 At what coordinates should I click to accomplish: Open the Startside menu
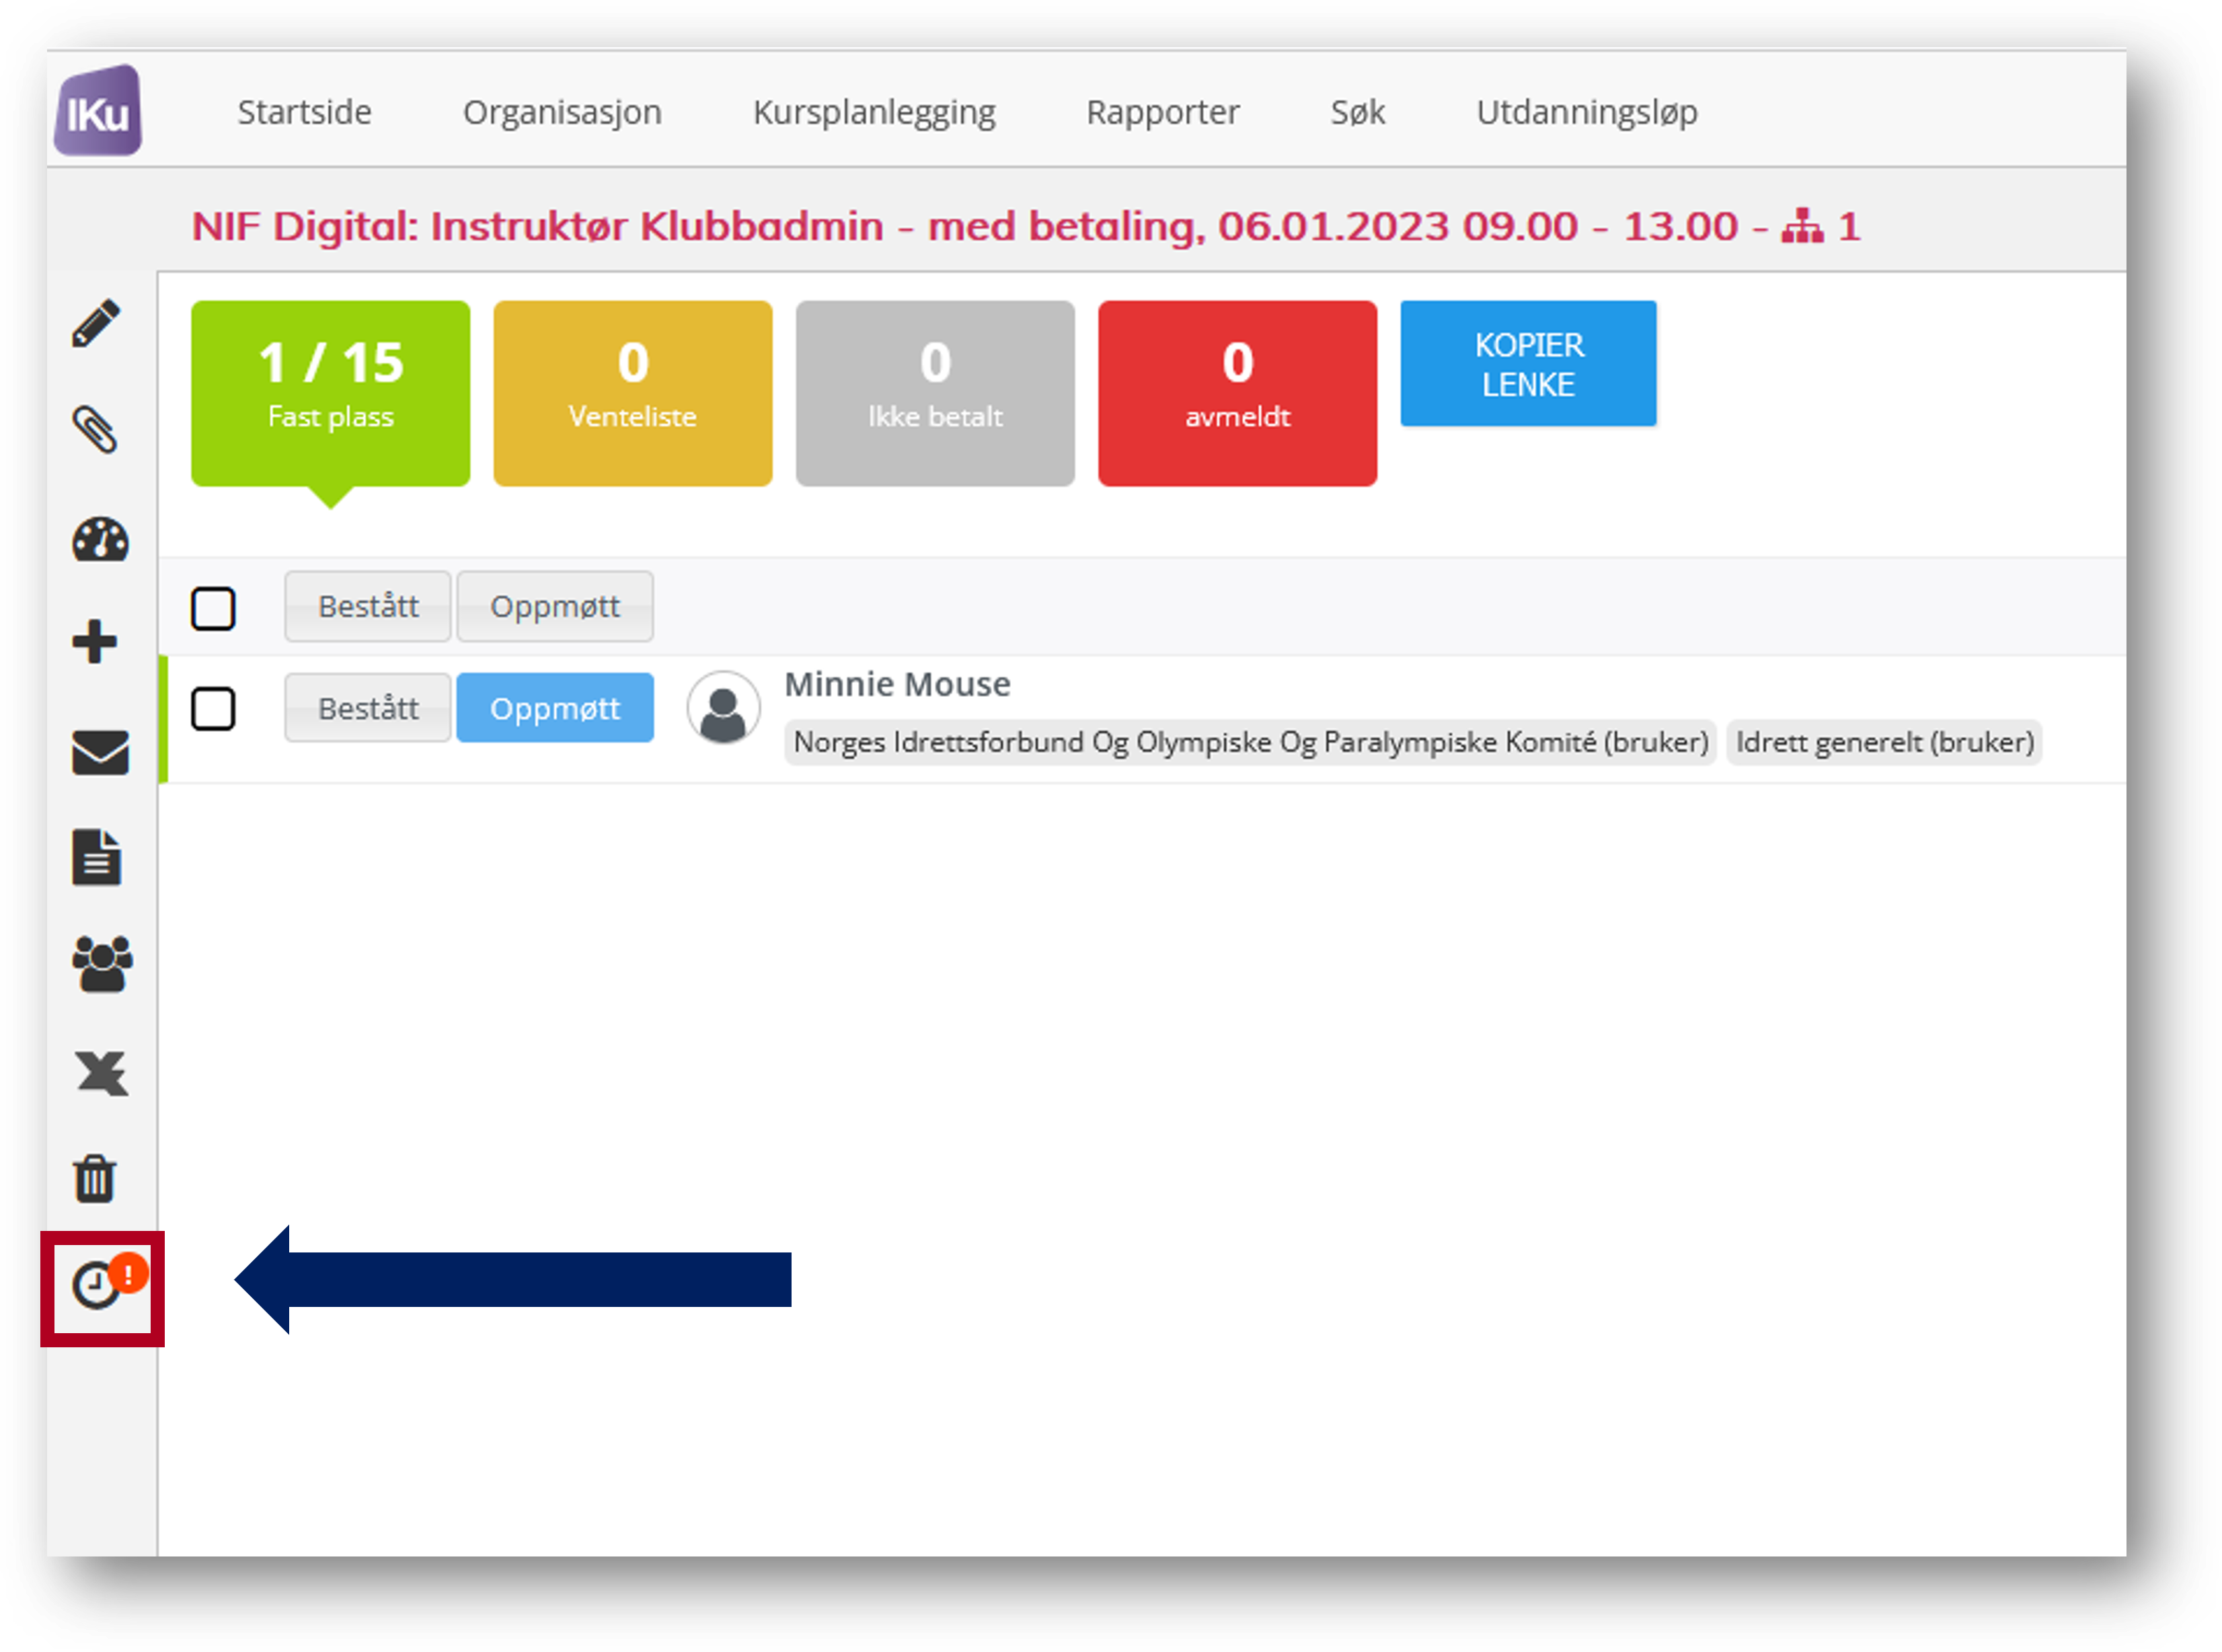304,112
